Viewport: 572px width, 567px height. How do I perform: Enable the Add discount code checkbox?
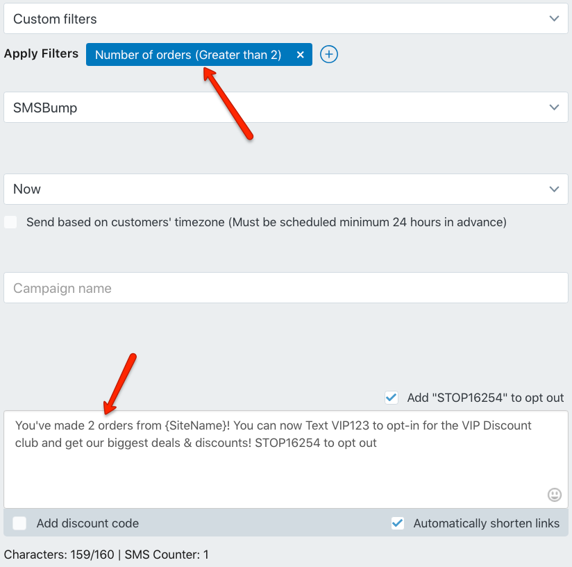[x=19, y=523]
